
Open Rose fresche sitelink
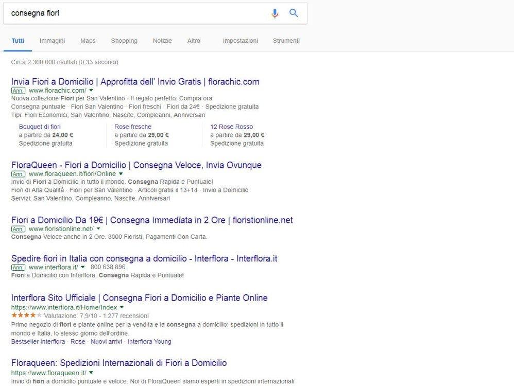133,127
